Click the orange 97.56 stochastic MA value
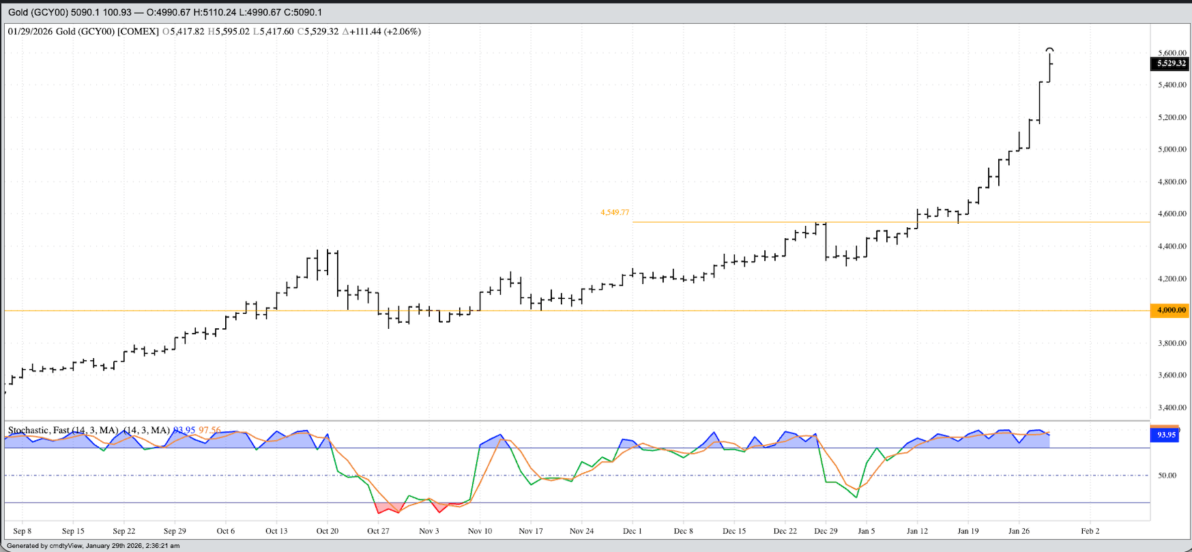This screenshot has width=1192, height=552. click(209, 431)
